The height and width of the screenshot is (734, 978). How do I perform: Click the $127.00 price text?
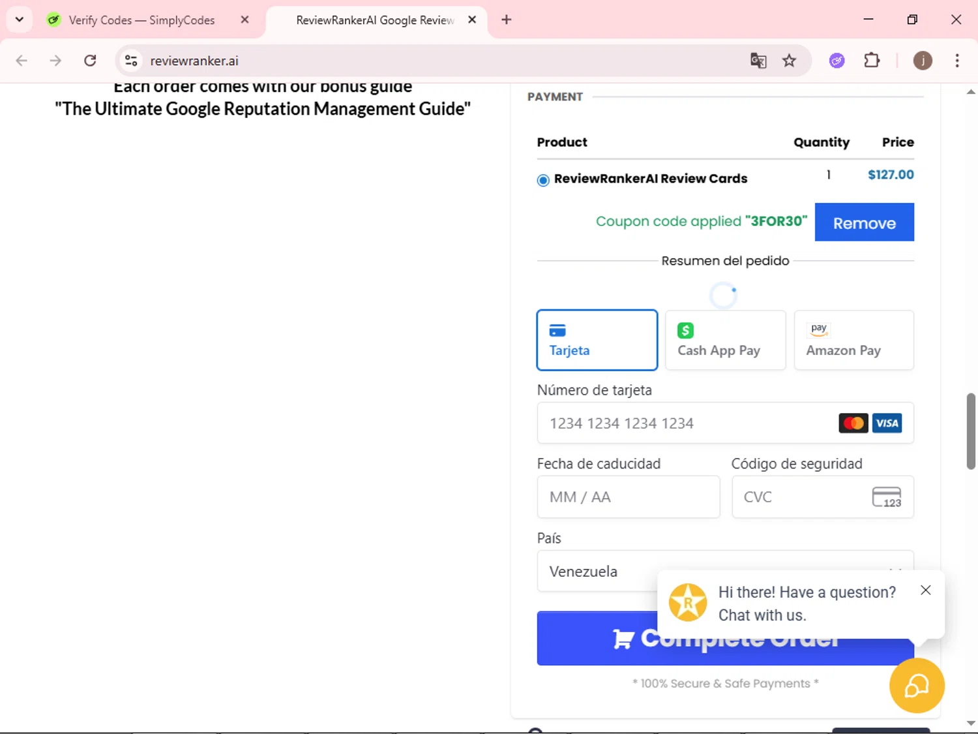pyautogui.click(x=891, y=175)
